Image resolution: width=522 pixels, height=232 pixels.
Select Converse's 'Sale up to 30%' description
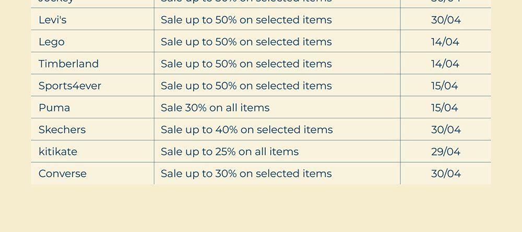point(246,174)
